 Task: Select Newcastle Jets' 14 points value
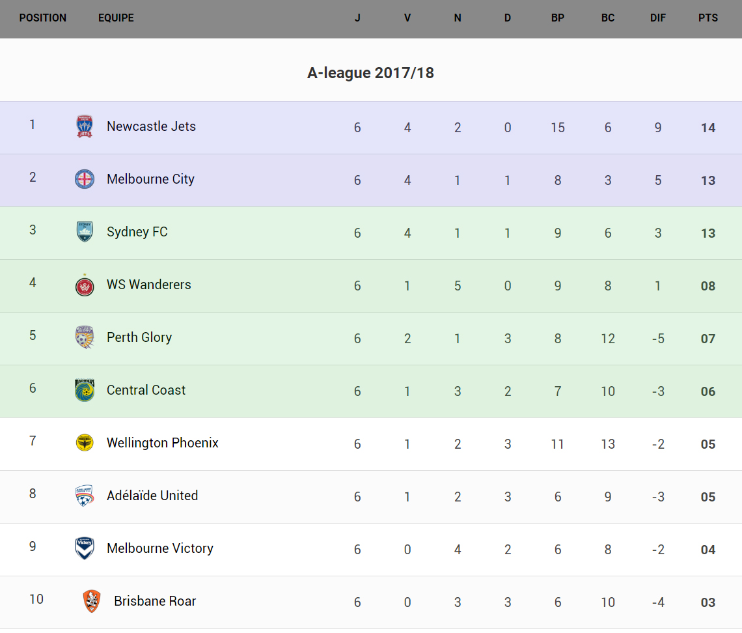click(708, 128)
